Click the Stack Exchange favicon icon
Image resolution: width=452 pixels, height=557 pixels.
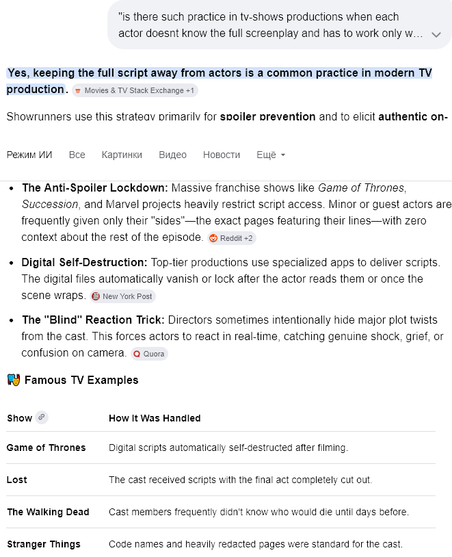[x=78, y=91]
